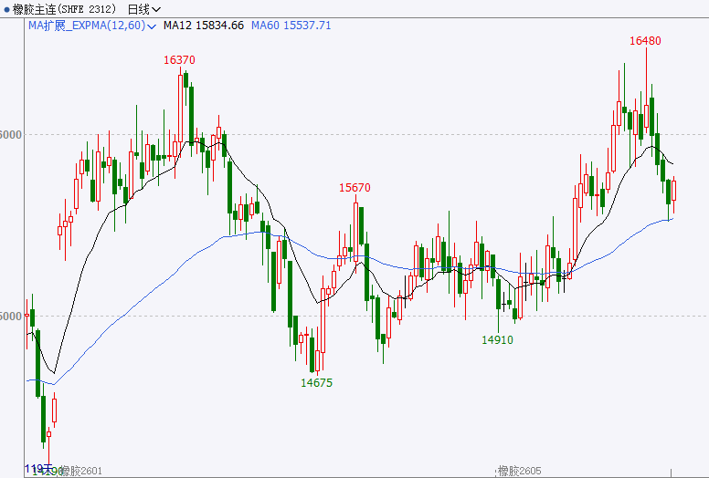Screen dimensions: 709x478
Task: Click the 119天 day-count label
Action: click(x=37, y=467)
